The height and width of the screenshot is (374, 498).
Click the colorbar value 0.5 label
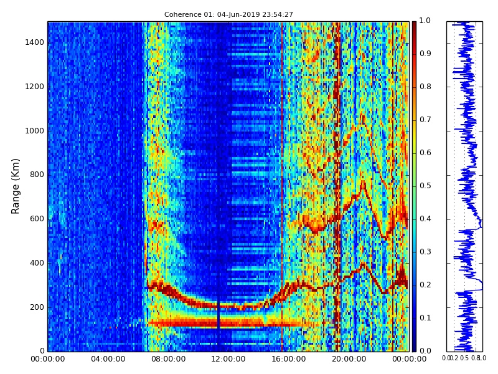(x=425, y=186)
